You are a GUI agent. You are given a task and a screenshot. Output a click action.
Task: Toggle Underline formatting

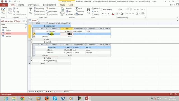pos(109,13)
